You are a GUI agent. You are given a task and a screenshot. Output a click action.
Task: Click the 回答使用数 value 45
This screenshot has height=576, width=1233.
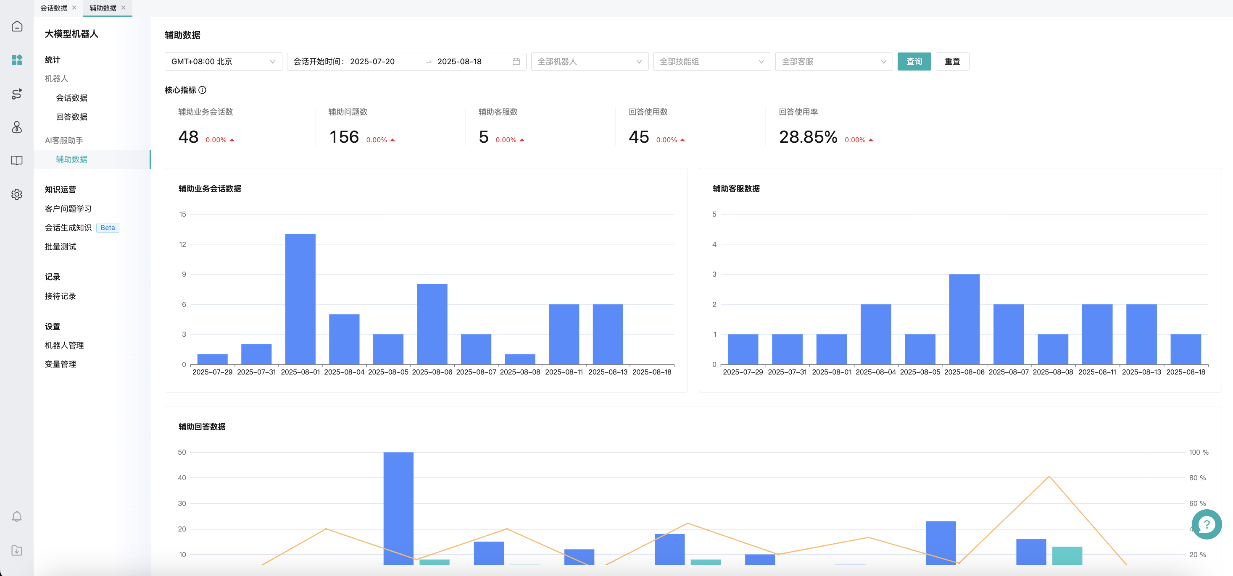pyautogui.click(x=639, y=137)
